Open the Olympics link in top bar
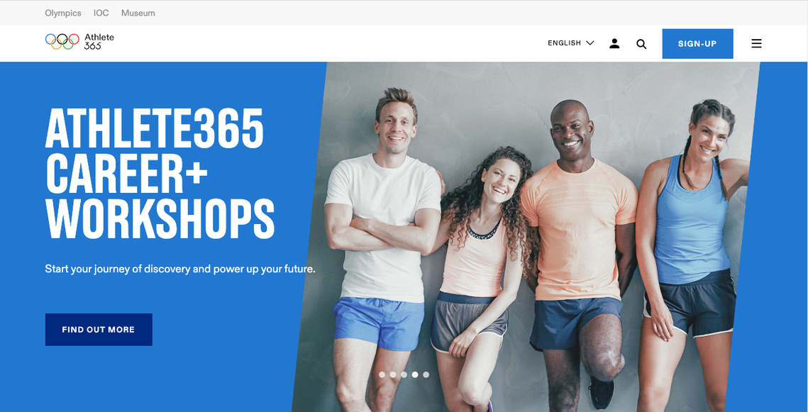Screen dimensions: 808x412 pyautogui.click(x=63, y=13)
